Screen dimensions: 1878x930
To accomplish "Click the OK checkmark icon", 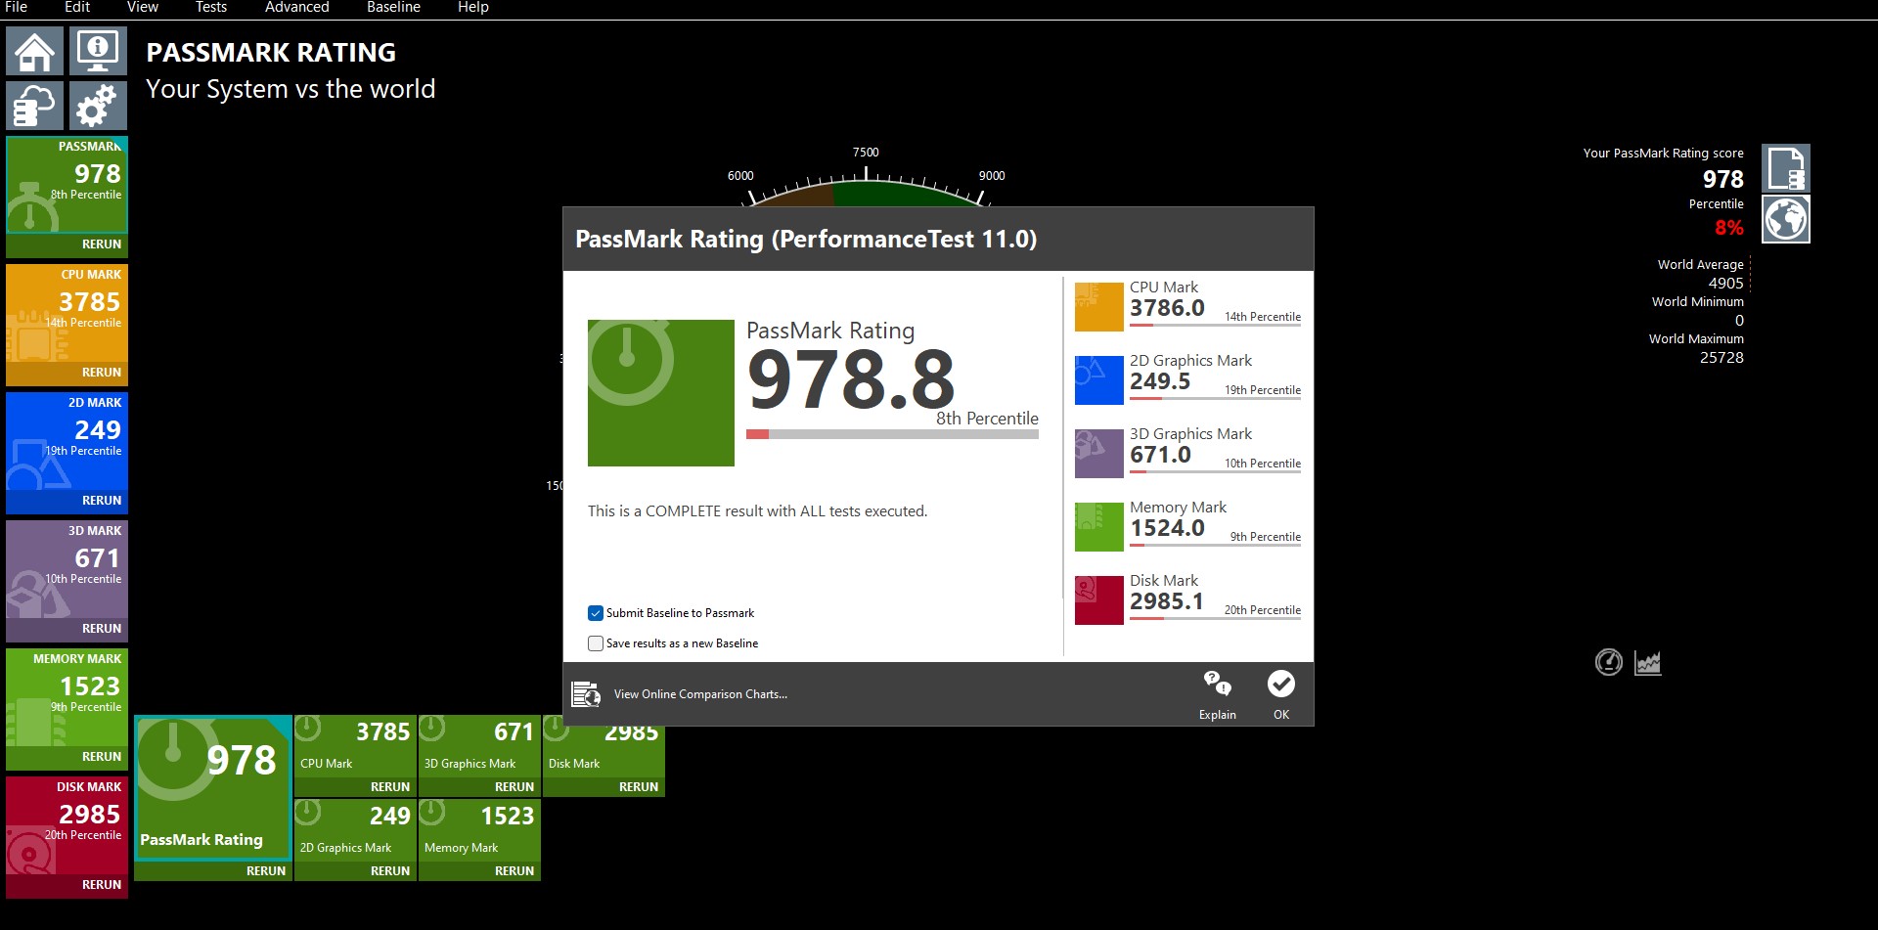I will (1281, 684).
